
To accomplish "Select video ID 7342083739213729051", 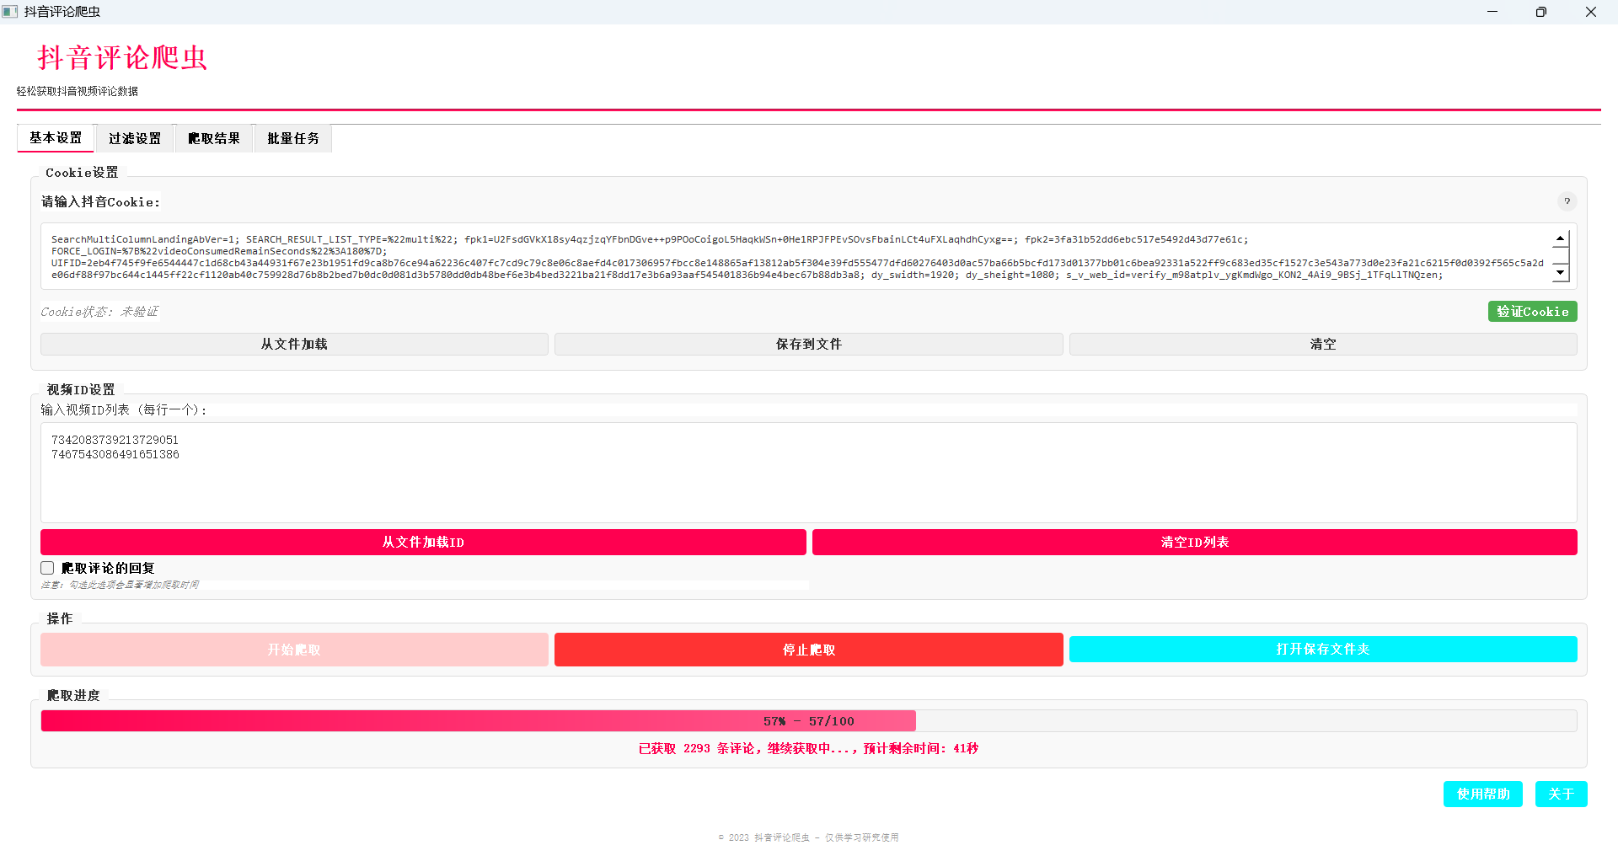I will click(115, 440).
